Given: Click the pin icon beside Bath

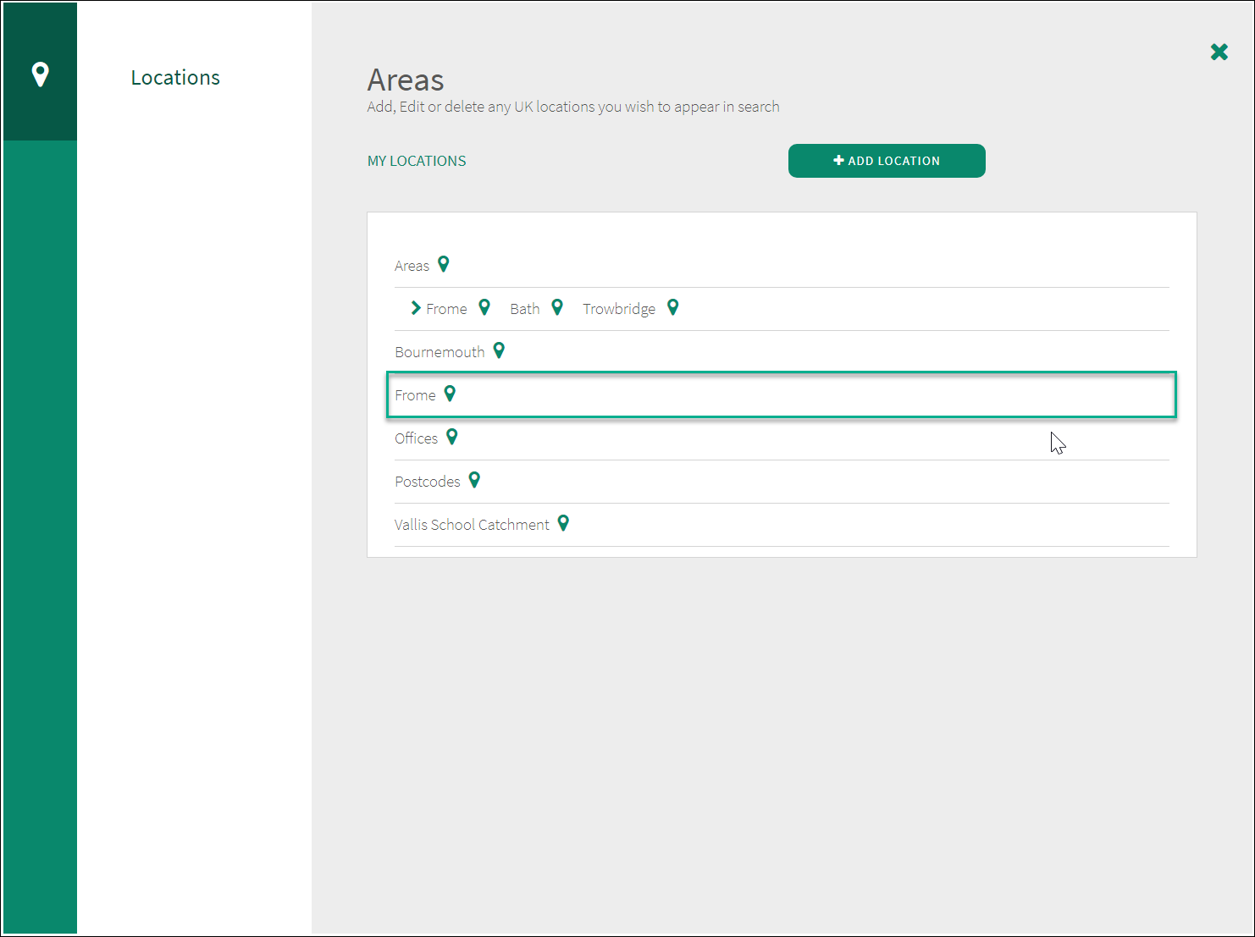Looking at the screenshot, I should (557, 307).
